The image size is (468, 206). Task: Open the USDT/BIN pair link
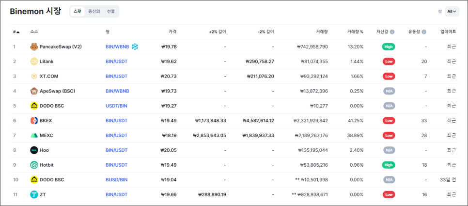pos(116,106)
